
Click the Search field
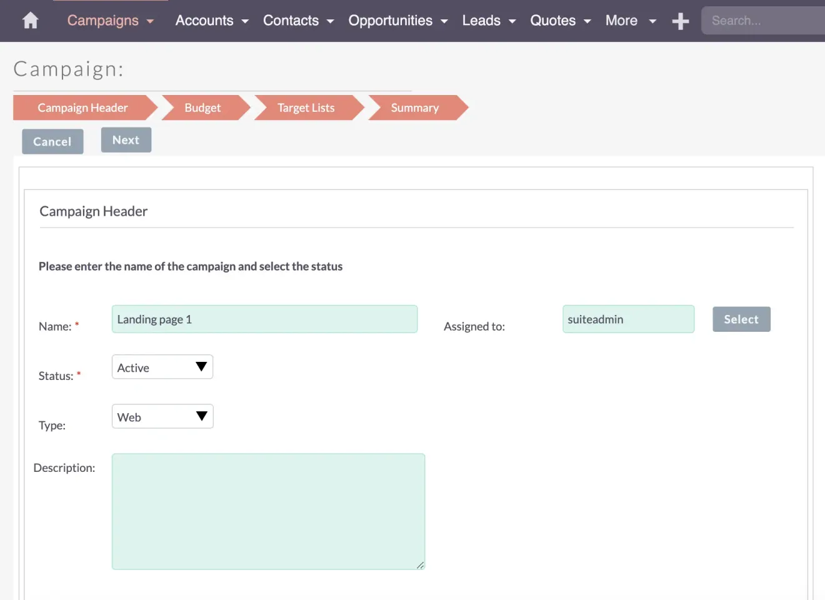(762, 21)
